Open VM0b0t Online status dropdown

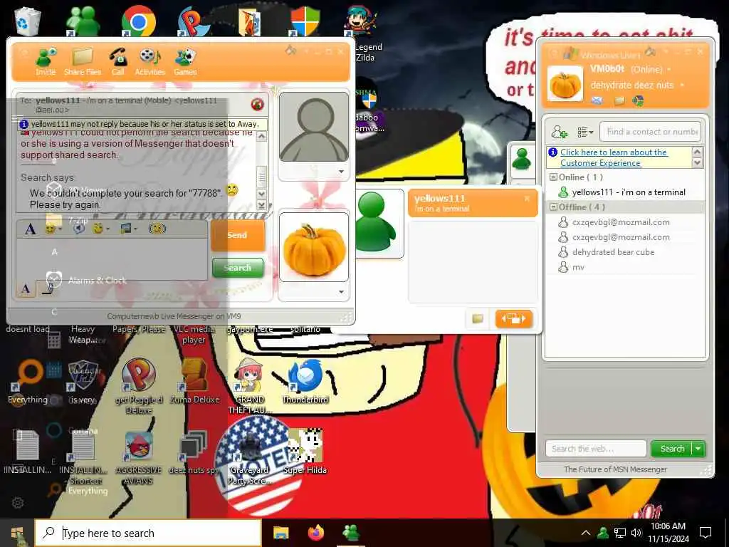669,70
